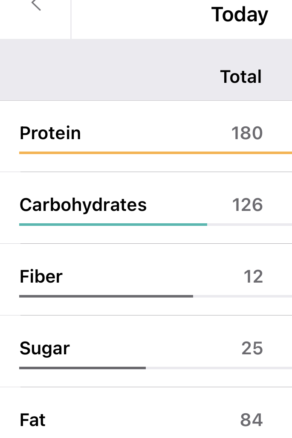Click the Fat total value 84
292x438 pixels.
[x=252, y=420]
